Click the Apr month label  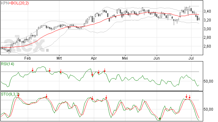pyautogui.click(x=94, y=58)
